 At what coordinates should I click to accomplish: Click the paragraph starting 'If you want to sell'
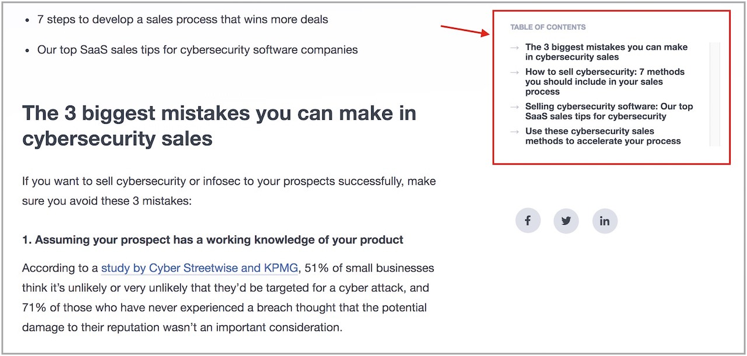[x=229, y=191]
